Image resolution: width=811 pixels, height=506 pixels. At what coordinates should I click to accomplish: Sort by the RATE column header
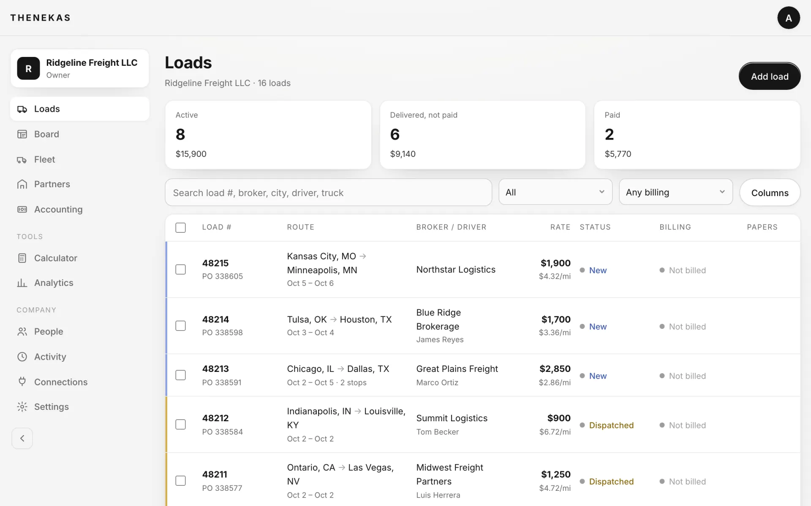(x=560, y=227)
